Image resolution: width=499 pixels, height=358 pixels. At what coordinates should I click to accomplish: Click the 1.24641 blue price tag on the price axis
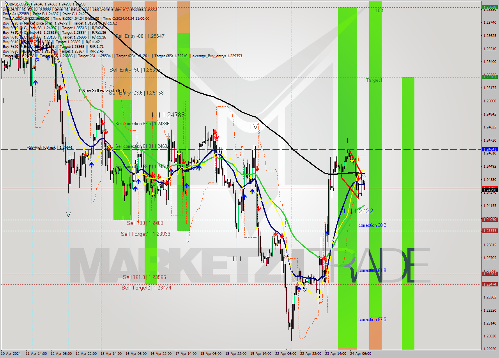coord(490,149)
